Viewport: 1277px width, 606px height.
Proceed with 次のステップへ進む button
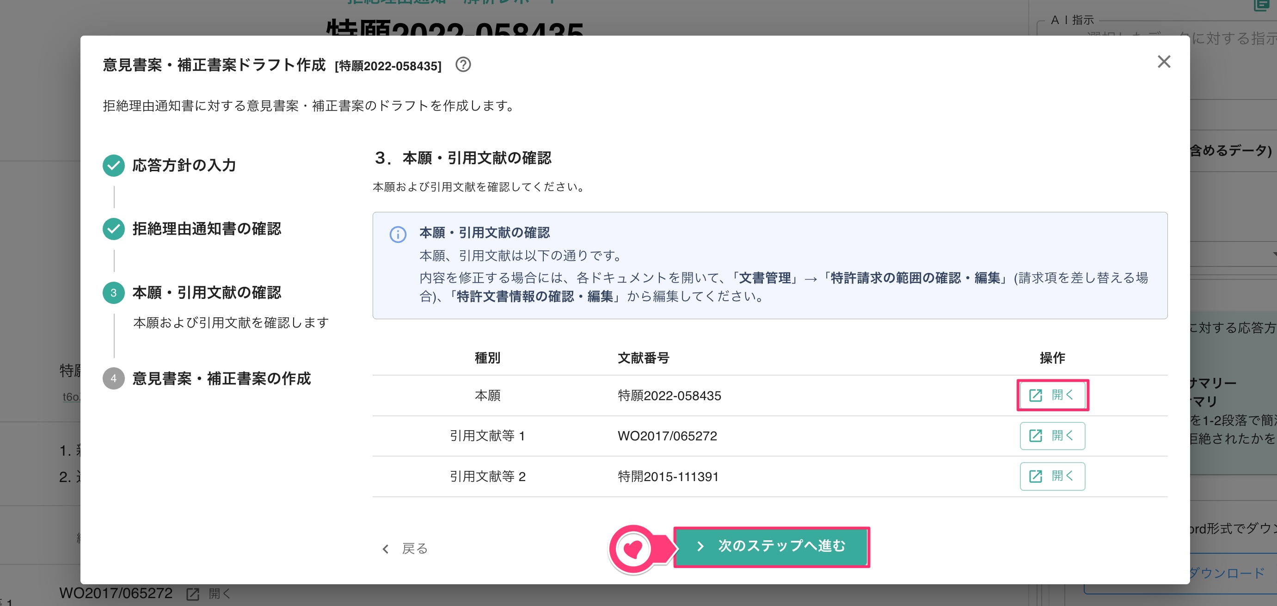(771, 546)
